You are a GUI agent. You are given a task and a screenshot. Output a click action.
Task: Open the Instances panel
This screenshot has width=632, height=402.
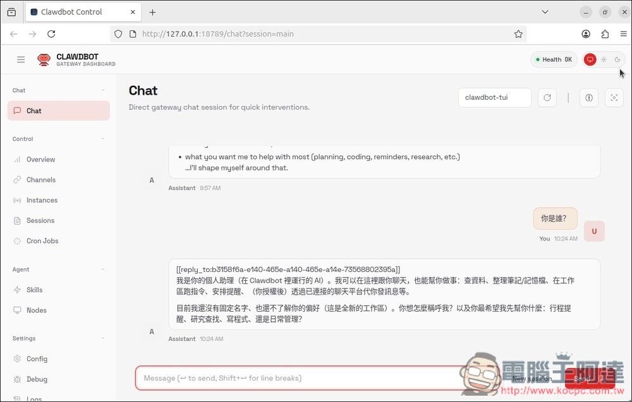(x=42, y=200)
